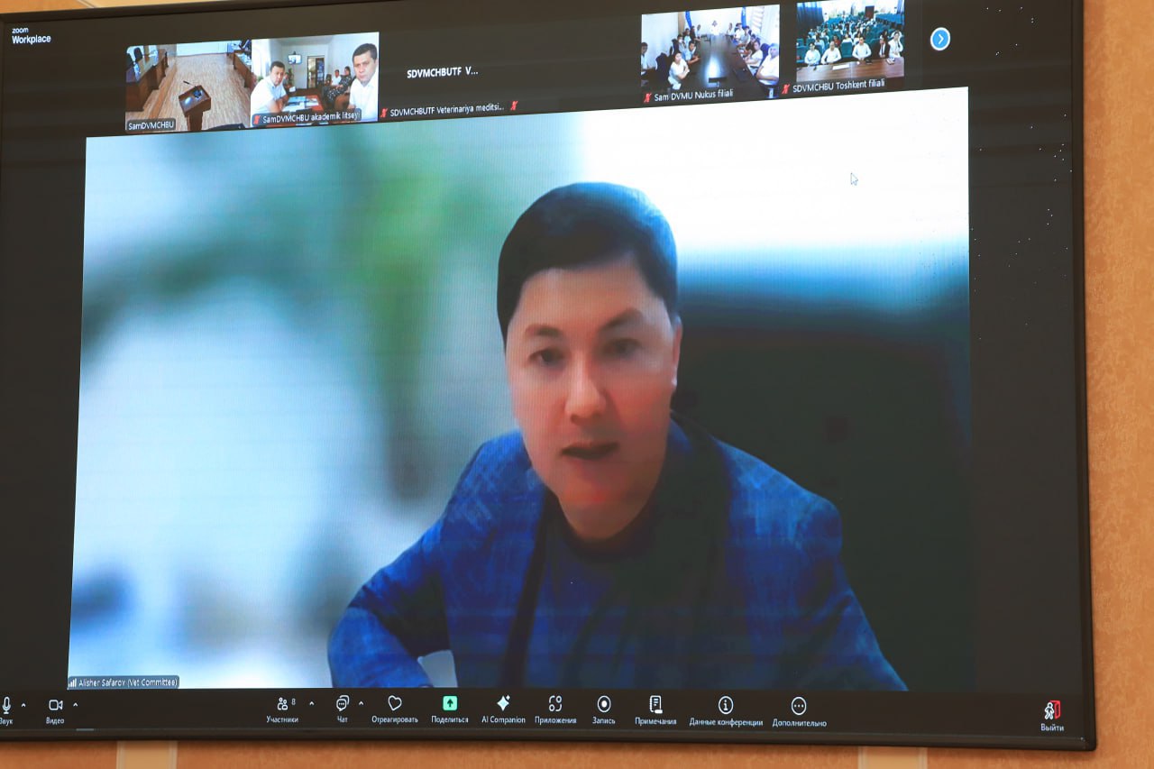Select the SDVMCHBU Toshkent filiali thumbnail
Viewport: 1154px width, 769px height.
click(x=849, y=47)
